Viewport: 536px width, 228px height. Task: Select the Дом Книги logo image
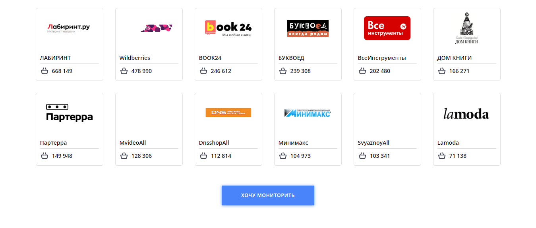pyautogui.click(x=466, y=28)
